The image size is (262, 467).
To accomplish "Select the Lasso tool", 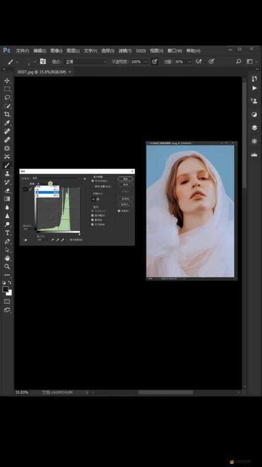I will click(7, 98).
